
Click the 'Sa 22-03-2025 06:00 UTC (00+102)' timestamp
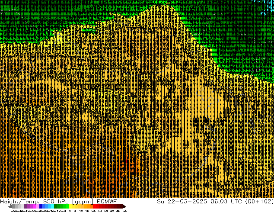click(215, 202)
